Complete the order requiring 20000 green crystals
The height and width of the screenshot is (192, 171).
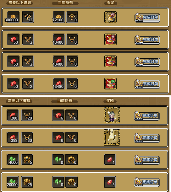coord(147,182)
